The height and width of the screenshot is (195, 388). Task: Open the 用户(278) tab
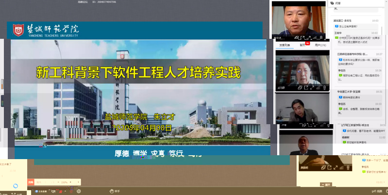click(x=320, y=45)
